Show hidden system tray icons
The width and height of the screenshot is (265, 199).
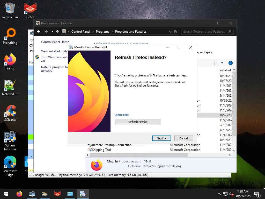coord(219,194)
